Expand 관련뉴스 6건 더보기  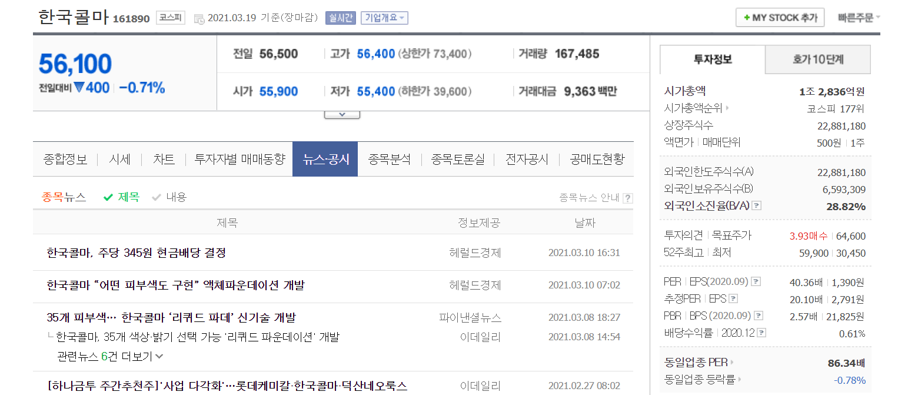tap(111, 356)
